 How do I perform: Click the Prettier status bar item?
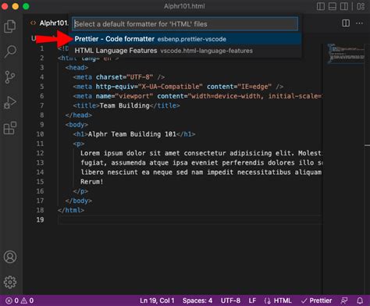[316, 301]
